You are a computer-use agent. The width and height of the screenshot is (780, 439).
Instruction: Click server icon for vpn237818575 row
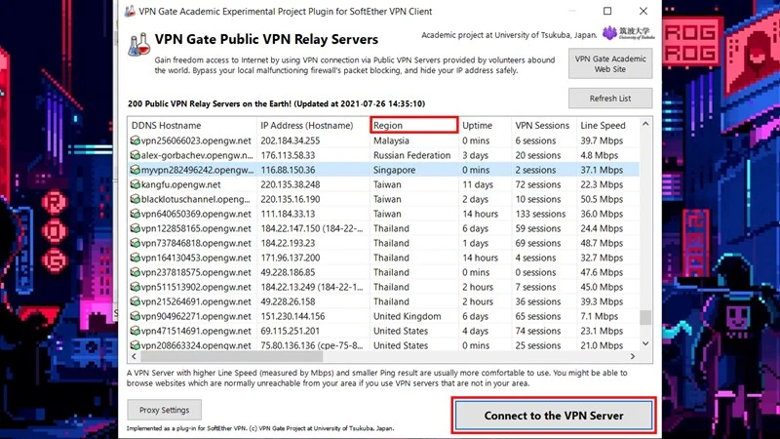click(135, 272)
